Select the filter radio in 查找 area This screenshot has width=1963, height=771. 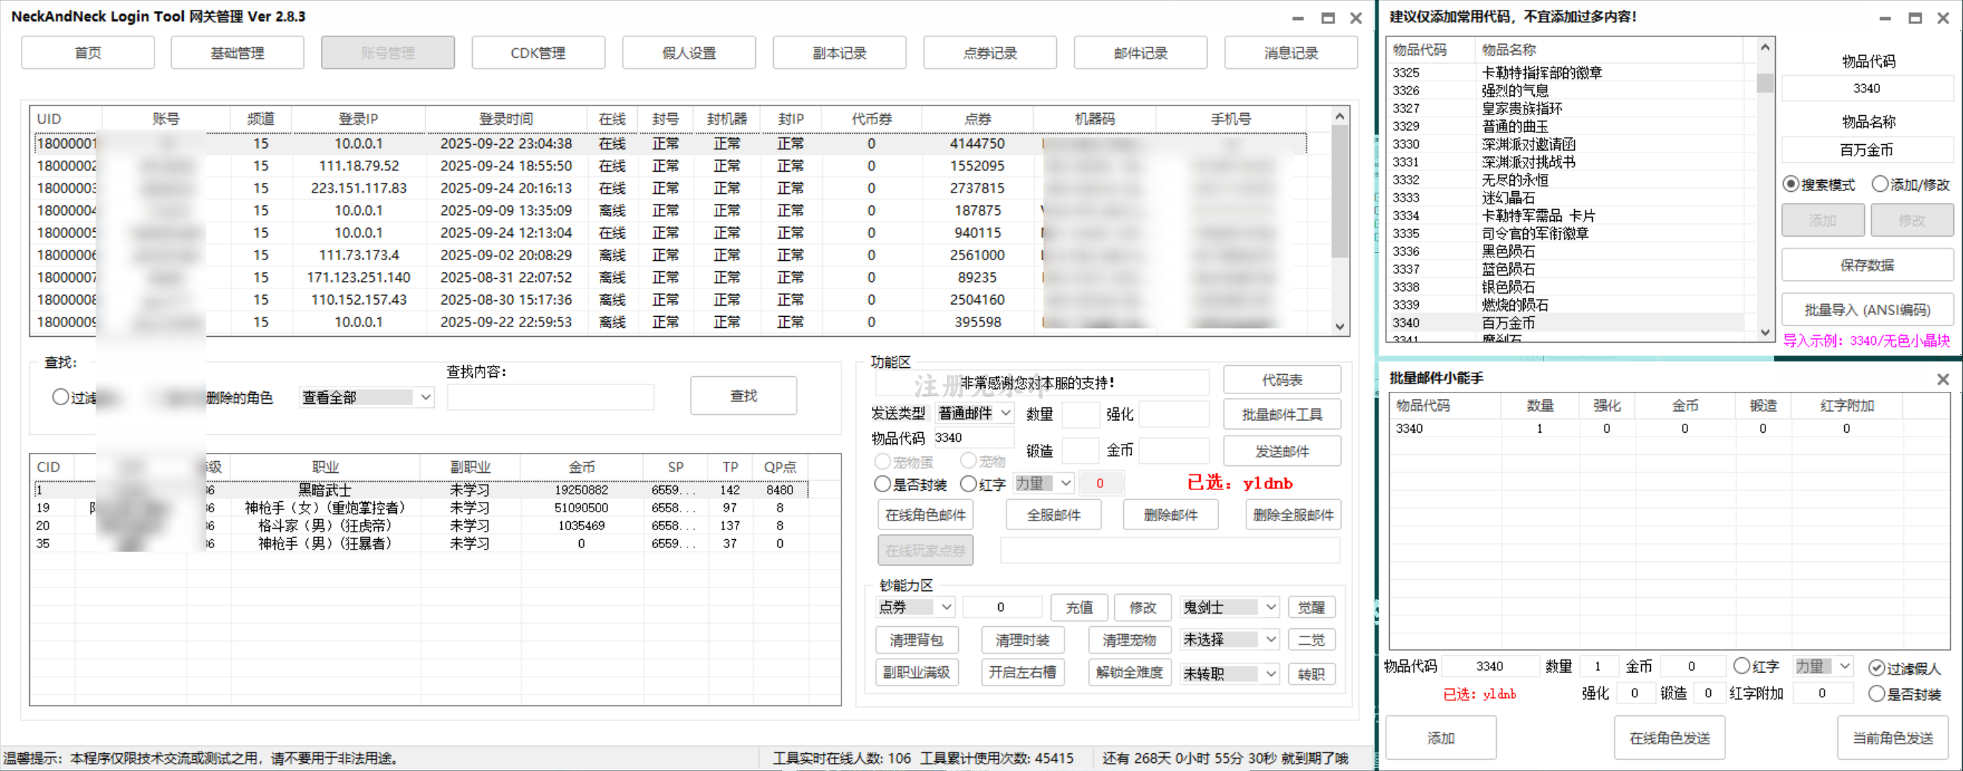[x=61, y=397]
